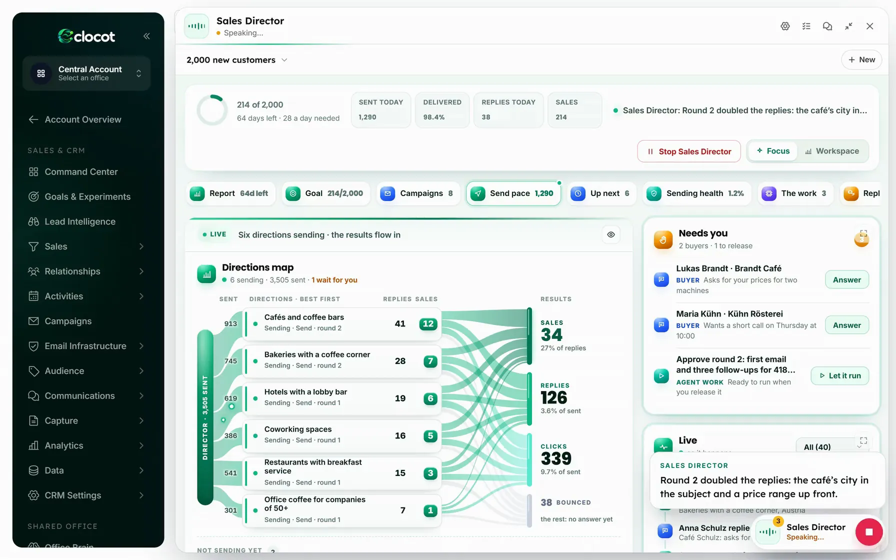Toggle live view eye icon

coord(611,234)
